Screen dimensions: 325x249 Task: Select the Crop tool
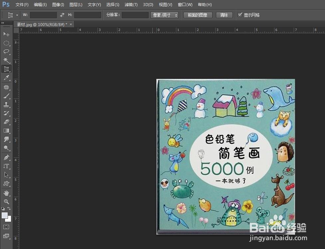coord(6,69)
